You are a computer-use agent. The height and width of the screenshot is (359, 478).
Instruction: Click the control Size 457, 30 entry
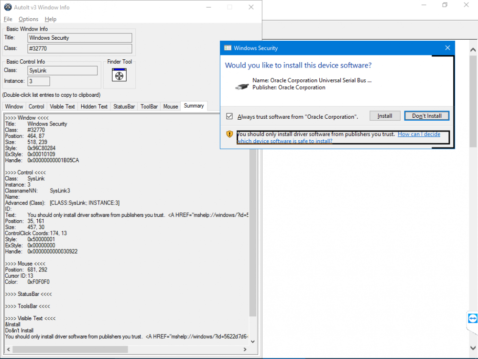(25, 227)
